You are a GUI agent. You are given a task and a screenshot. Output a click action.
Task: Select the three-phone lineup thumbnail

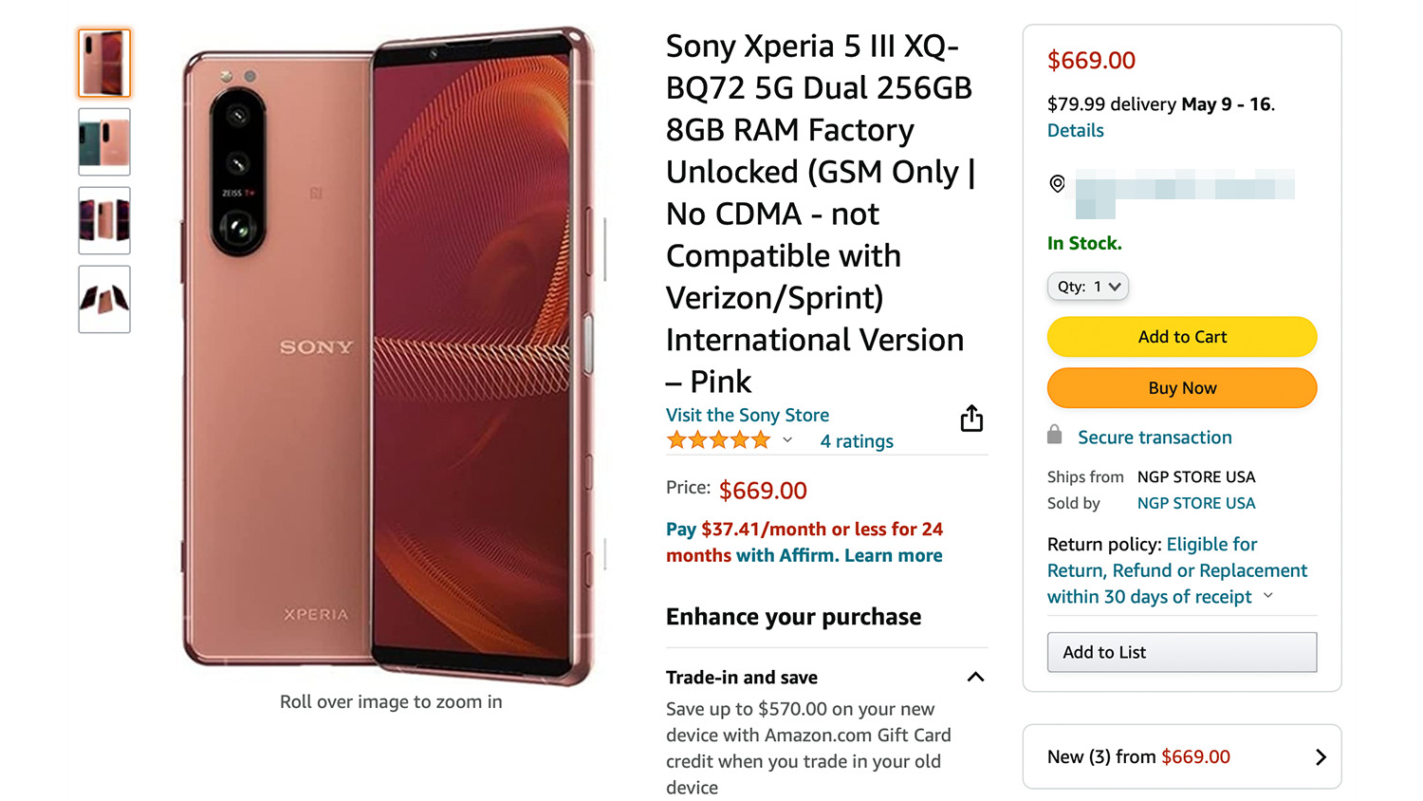pyautogui.click(x=104, y=220)
